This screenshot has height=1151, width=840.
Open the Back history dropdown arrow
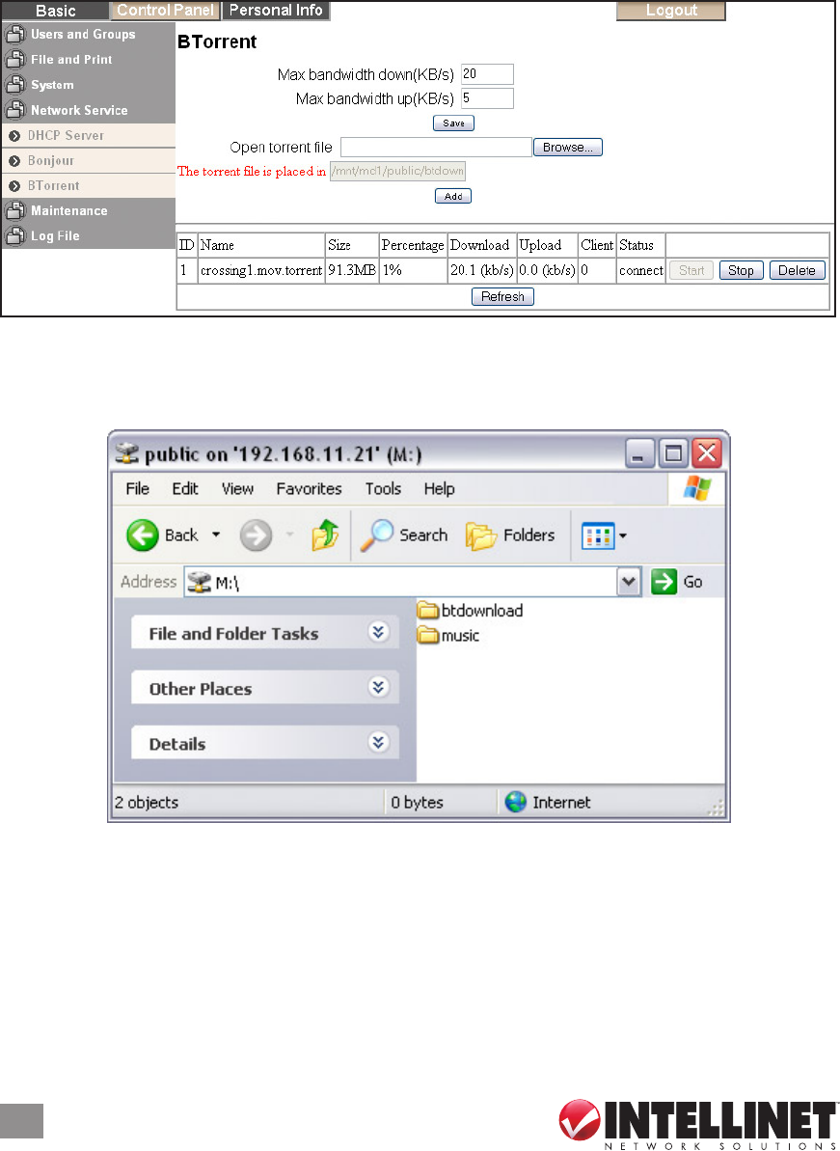pyautogui.click(x=216, y=534)
